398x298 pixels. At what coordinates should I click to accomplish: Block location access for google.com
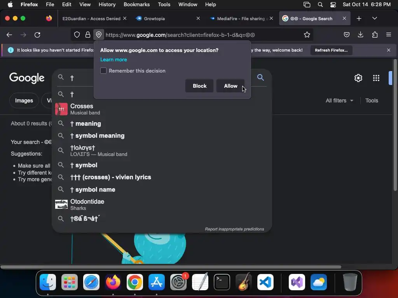tap(199, 86)
